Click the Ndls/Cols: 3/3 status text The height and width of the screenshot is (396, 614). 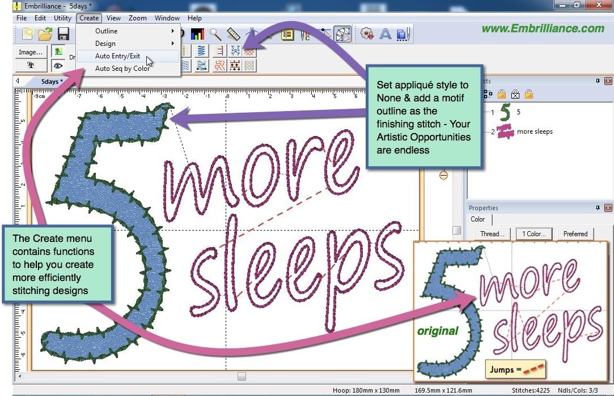click(x=578, y=390)
